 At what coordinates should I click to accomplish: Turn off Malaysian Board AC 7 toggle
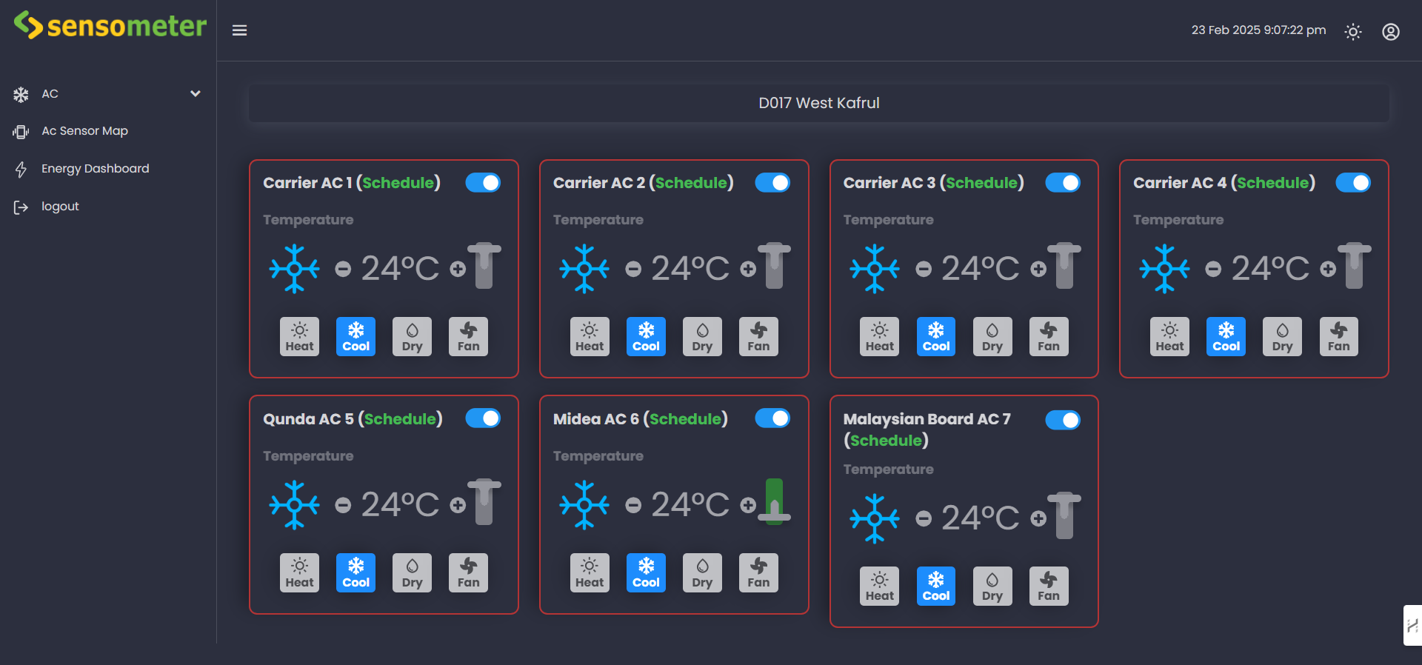1063,420
